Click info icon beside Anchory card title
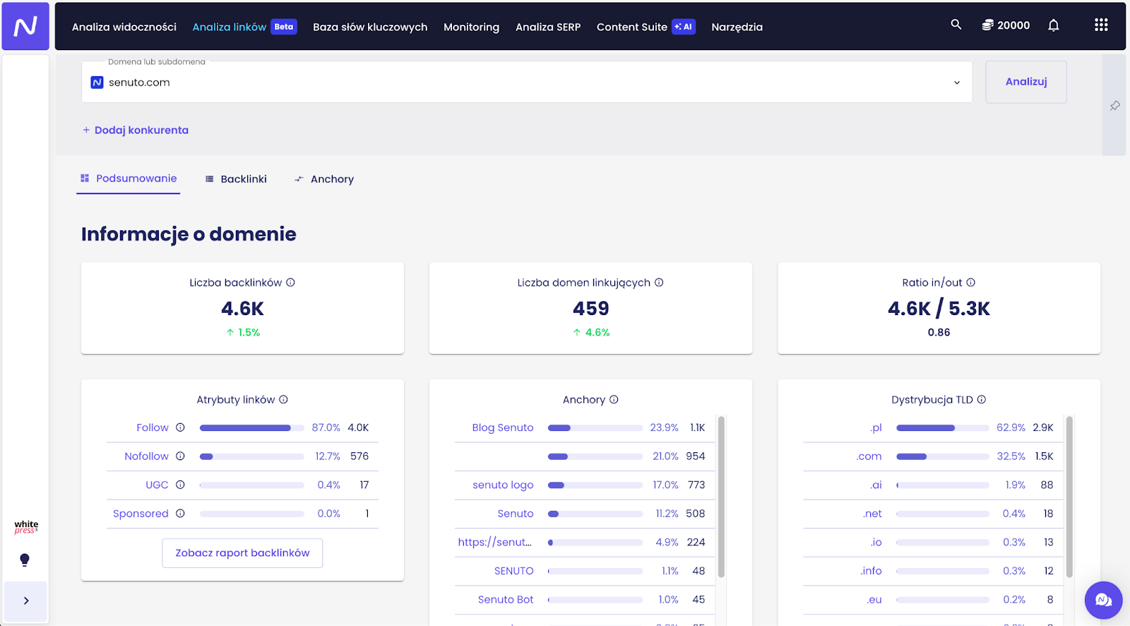1130x626 pixels. [614, 399]
